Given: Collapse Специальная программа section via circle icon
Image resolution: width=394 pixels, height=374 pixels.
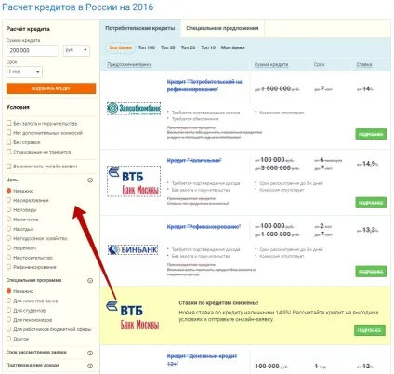Looking at the screenshot, I should (90, 281).
